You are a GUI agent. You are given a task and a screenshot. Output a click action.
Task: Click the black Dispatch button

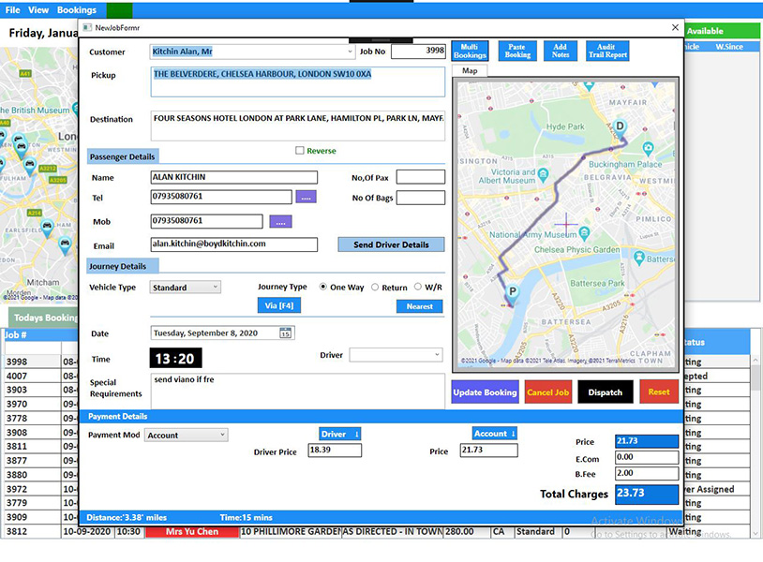[605, 392]
